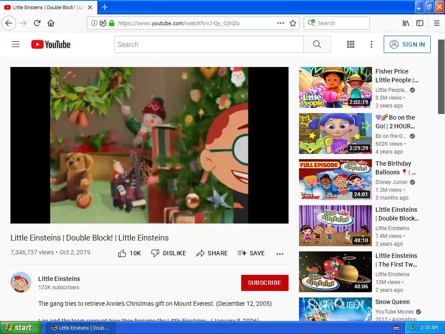
Task: Select Little Einsteins taskbar window button
Action: [x=80, y=328]
